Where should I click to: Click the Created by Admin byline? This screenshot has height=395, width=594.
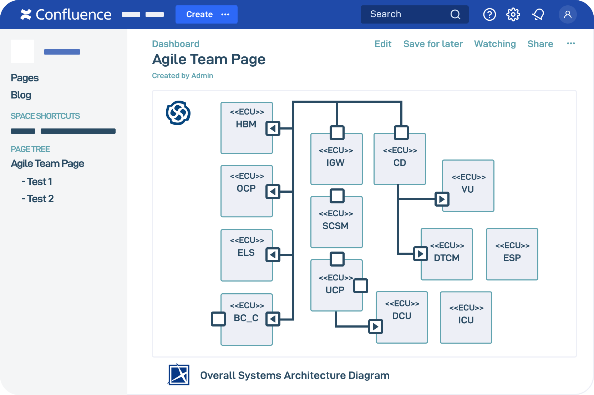(x=182, y=76)
